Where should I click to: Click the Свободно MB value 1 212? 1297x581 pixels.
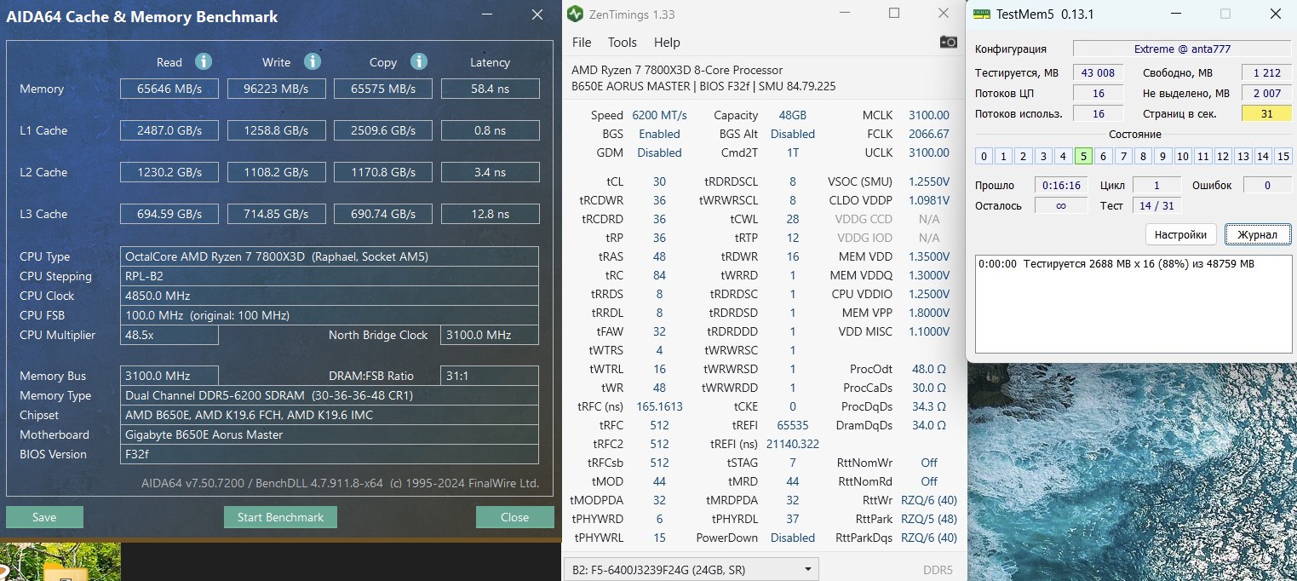click(1266, 73)
